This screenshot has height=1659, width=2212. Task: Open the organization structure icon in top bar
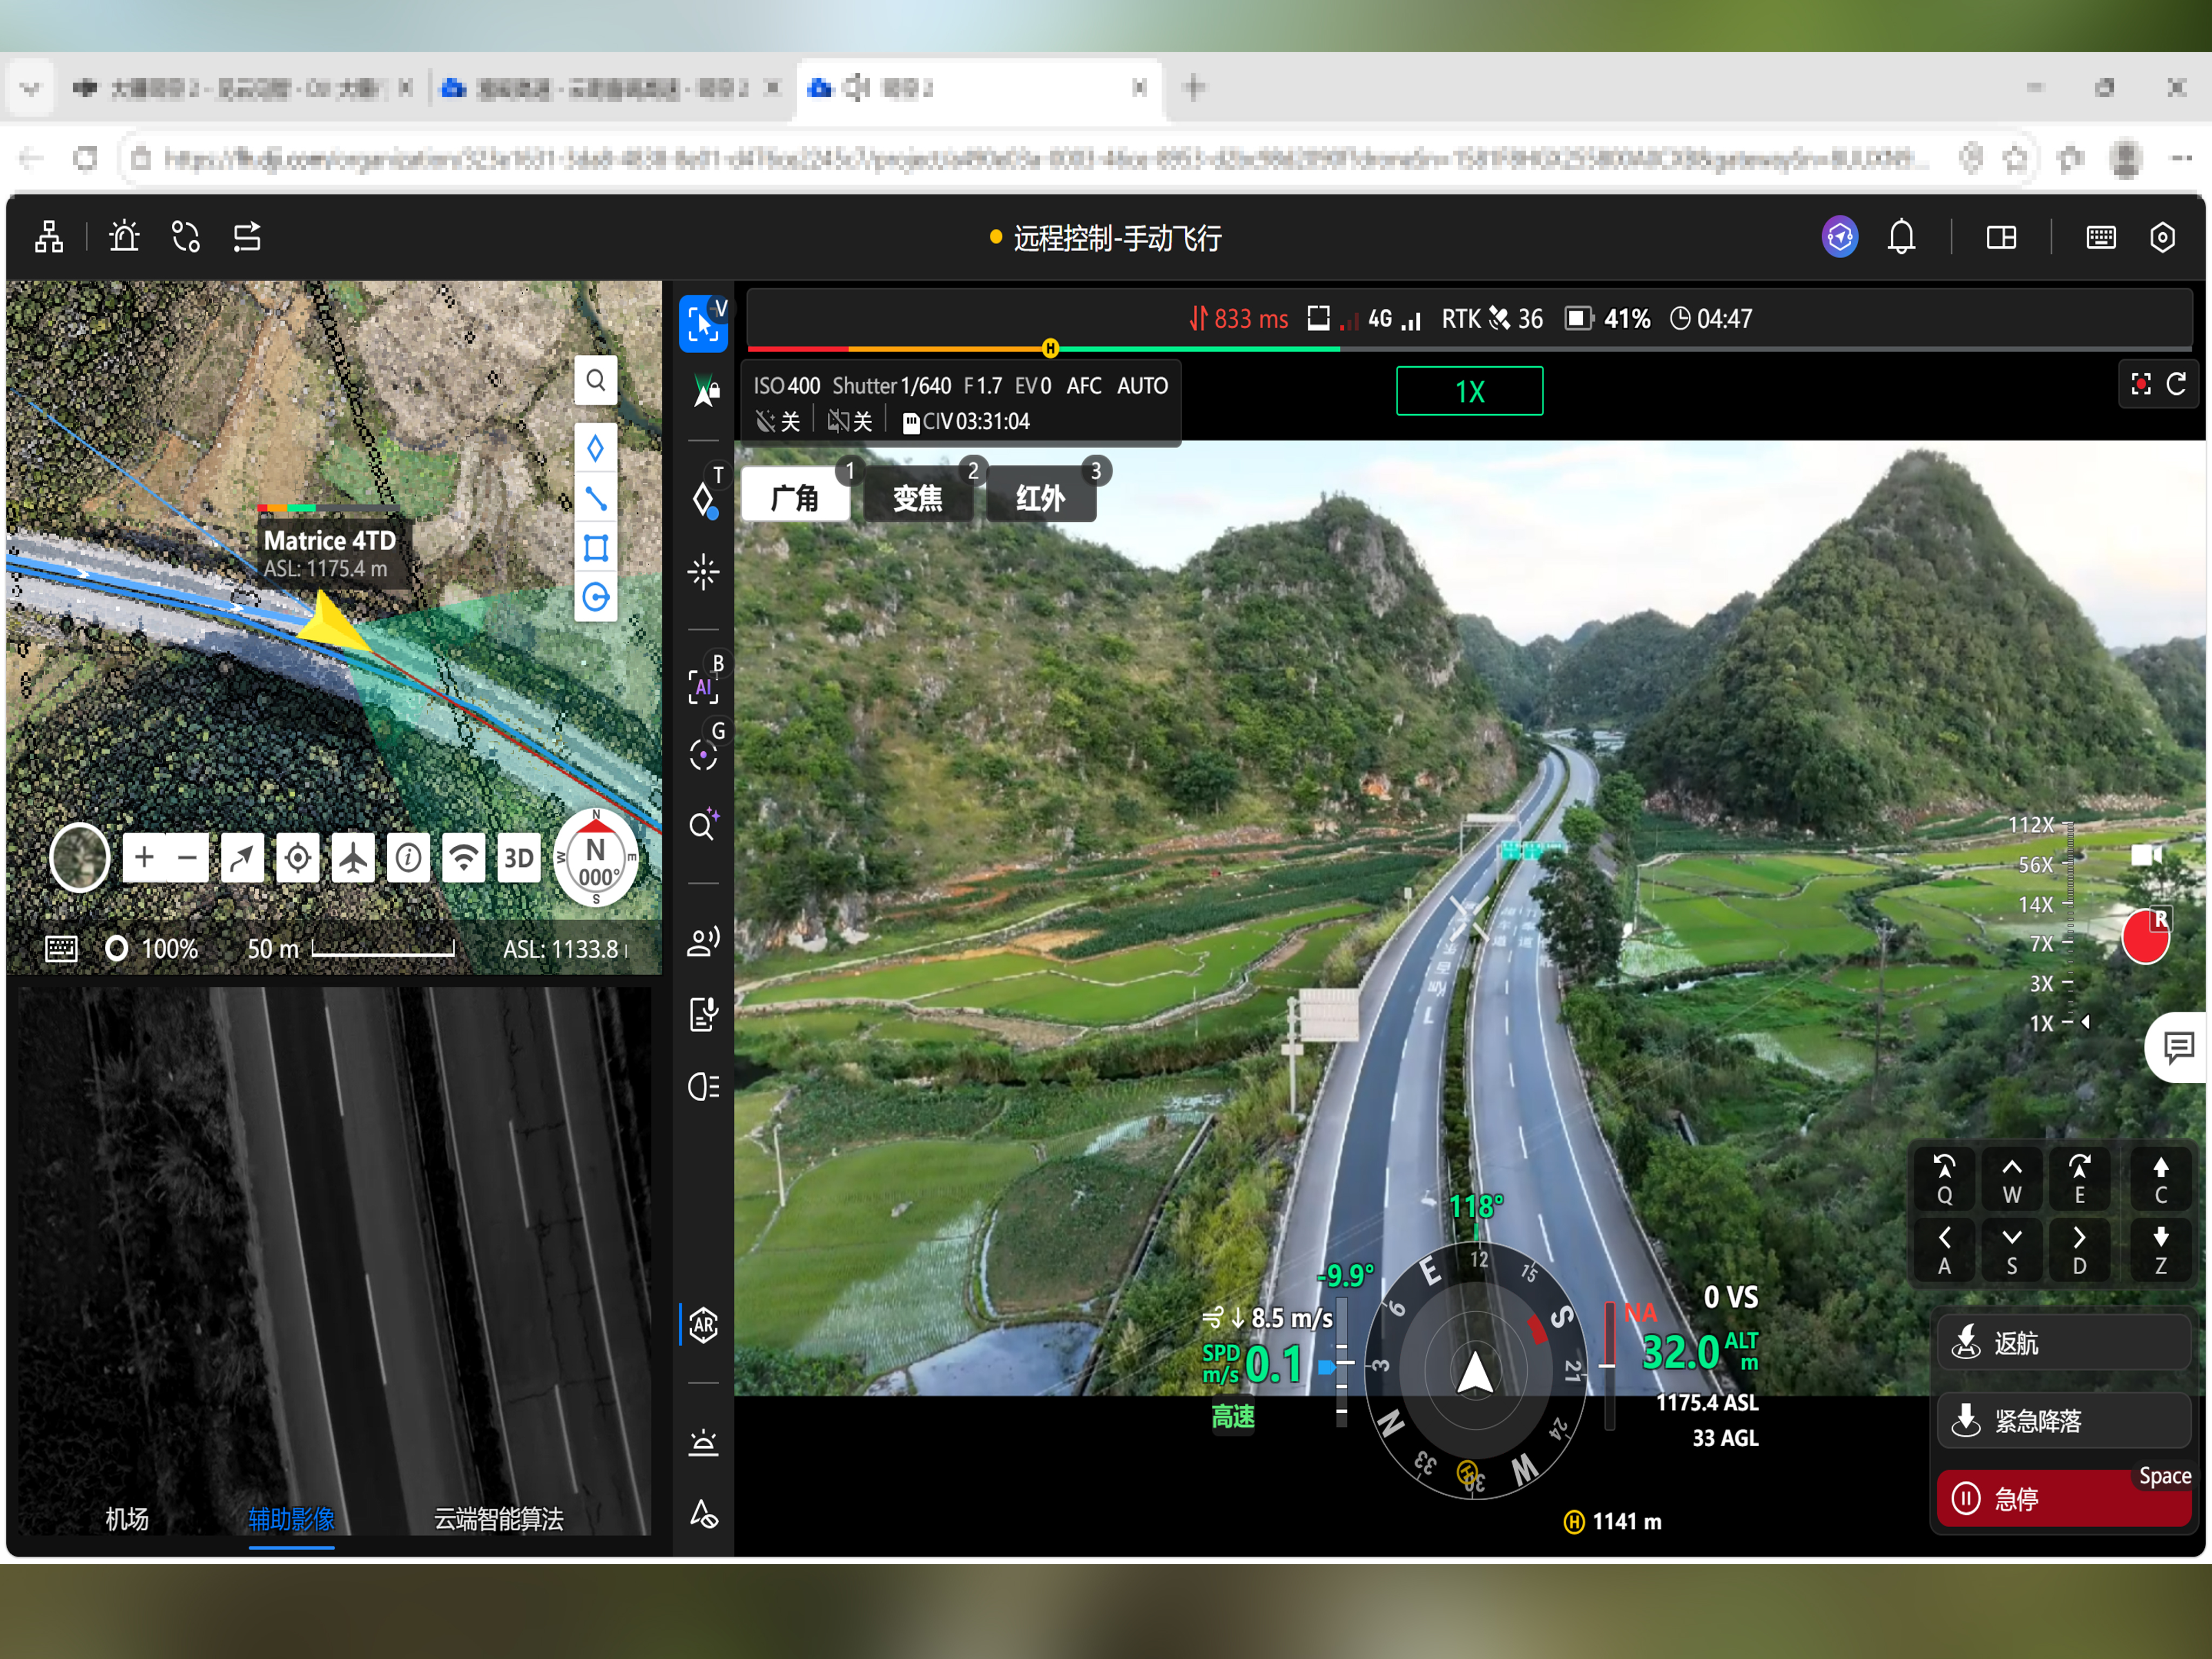click(49, 237)
